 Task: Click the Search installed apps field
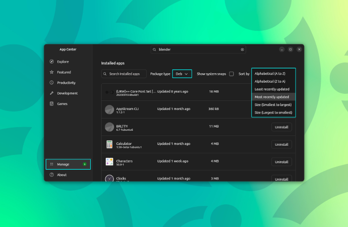(x=124, y=74)
